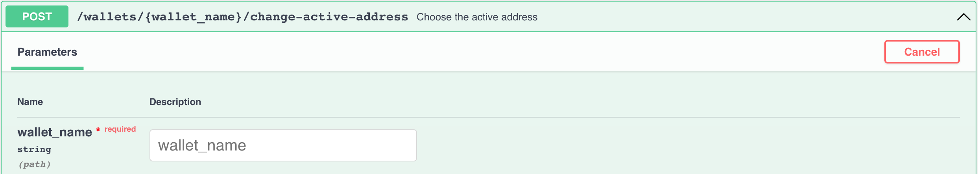
Task: Click the endpoint path /wallets/{wallet_name}/change-active-address
Action: pos(242,17)
